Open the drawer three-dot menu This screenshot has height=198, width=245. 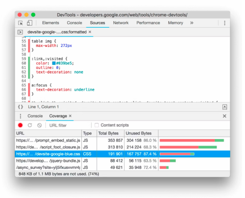pyautogui.click(x=20, y=116)
